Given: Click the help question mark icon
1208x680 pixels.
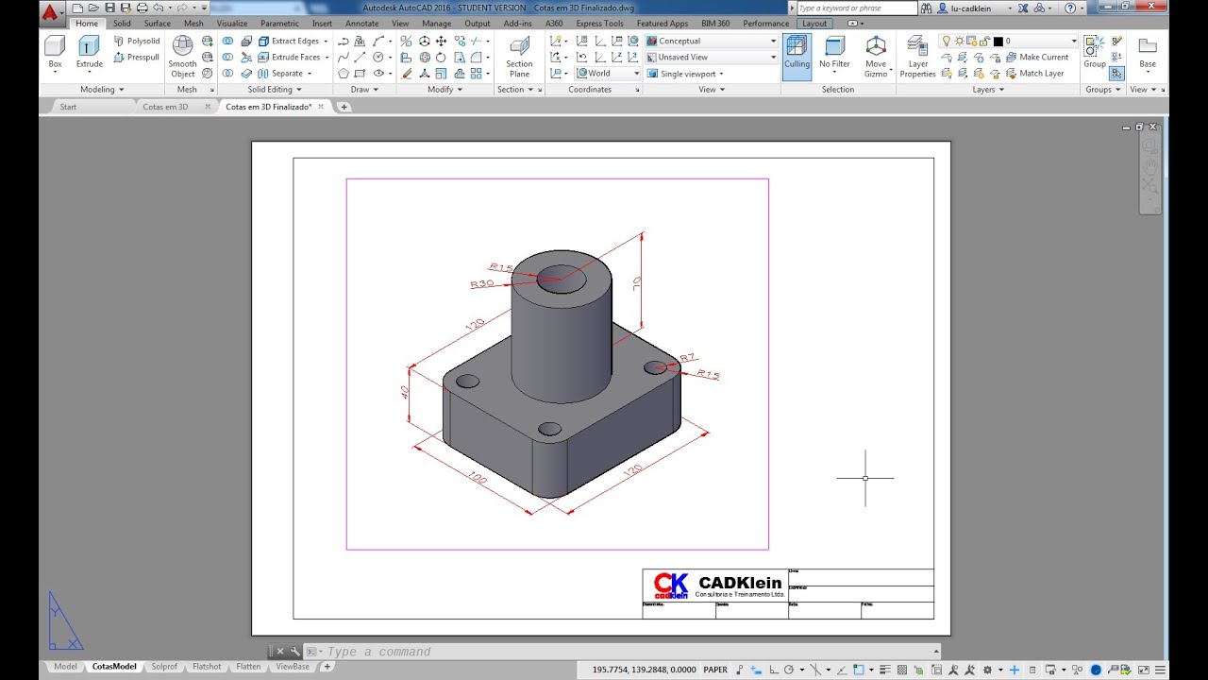Looking at the screenshot, I should [1069, 8].
